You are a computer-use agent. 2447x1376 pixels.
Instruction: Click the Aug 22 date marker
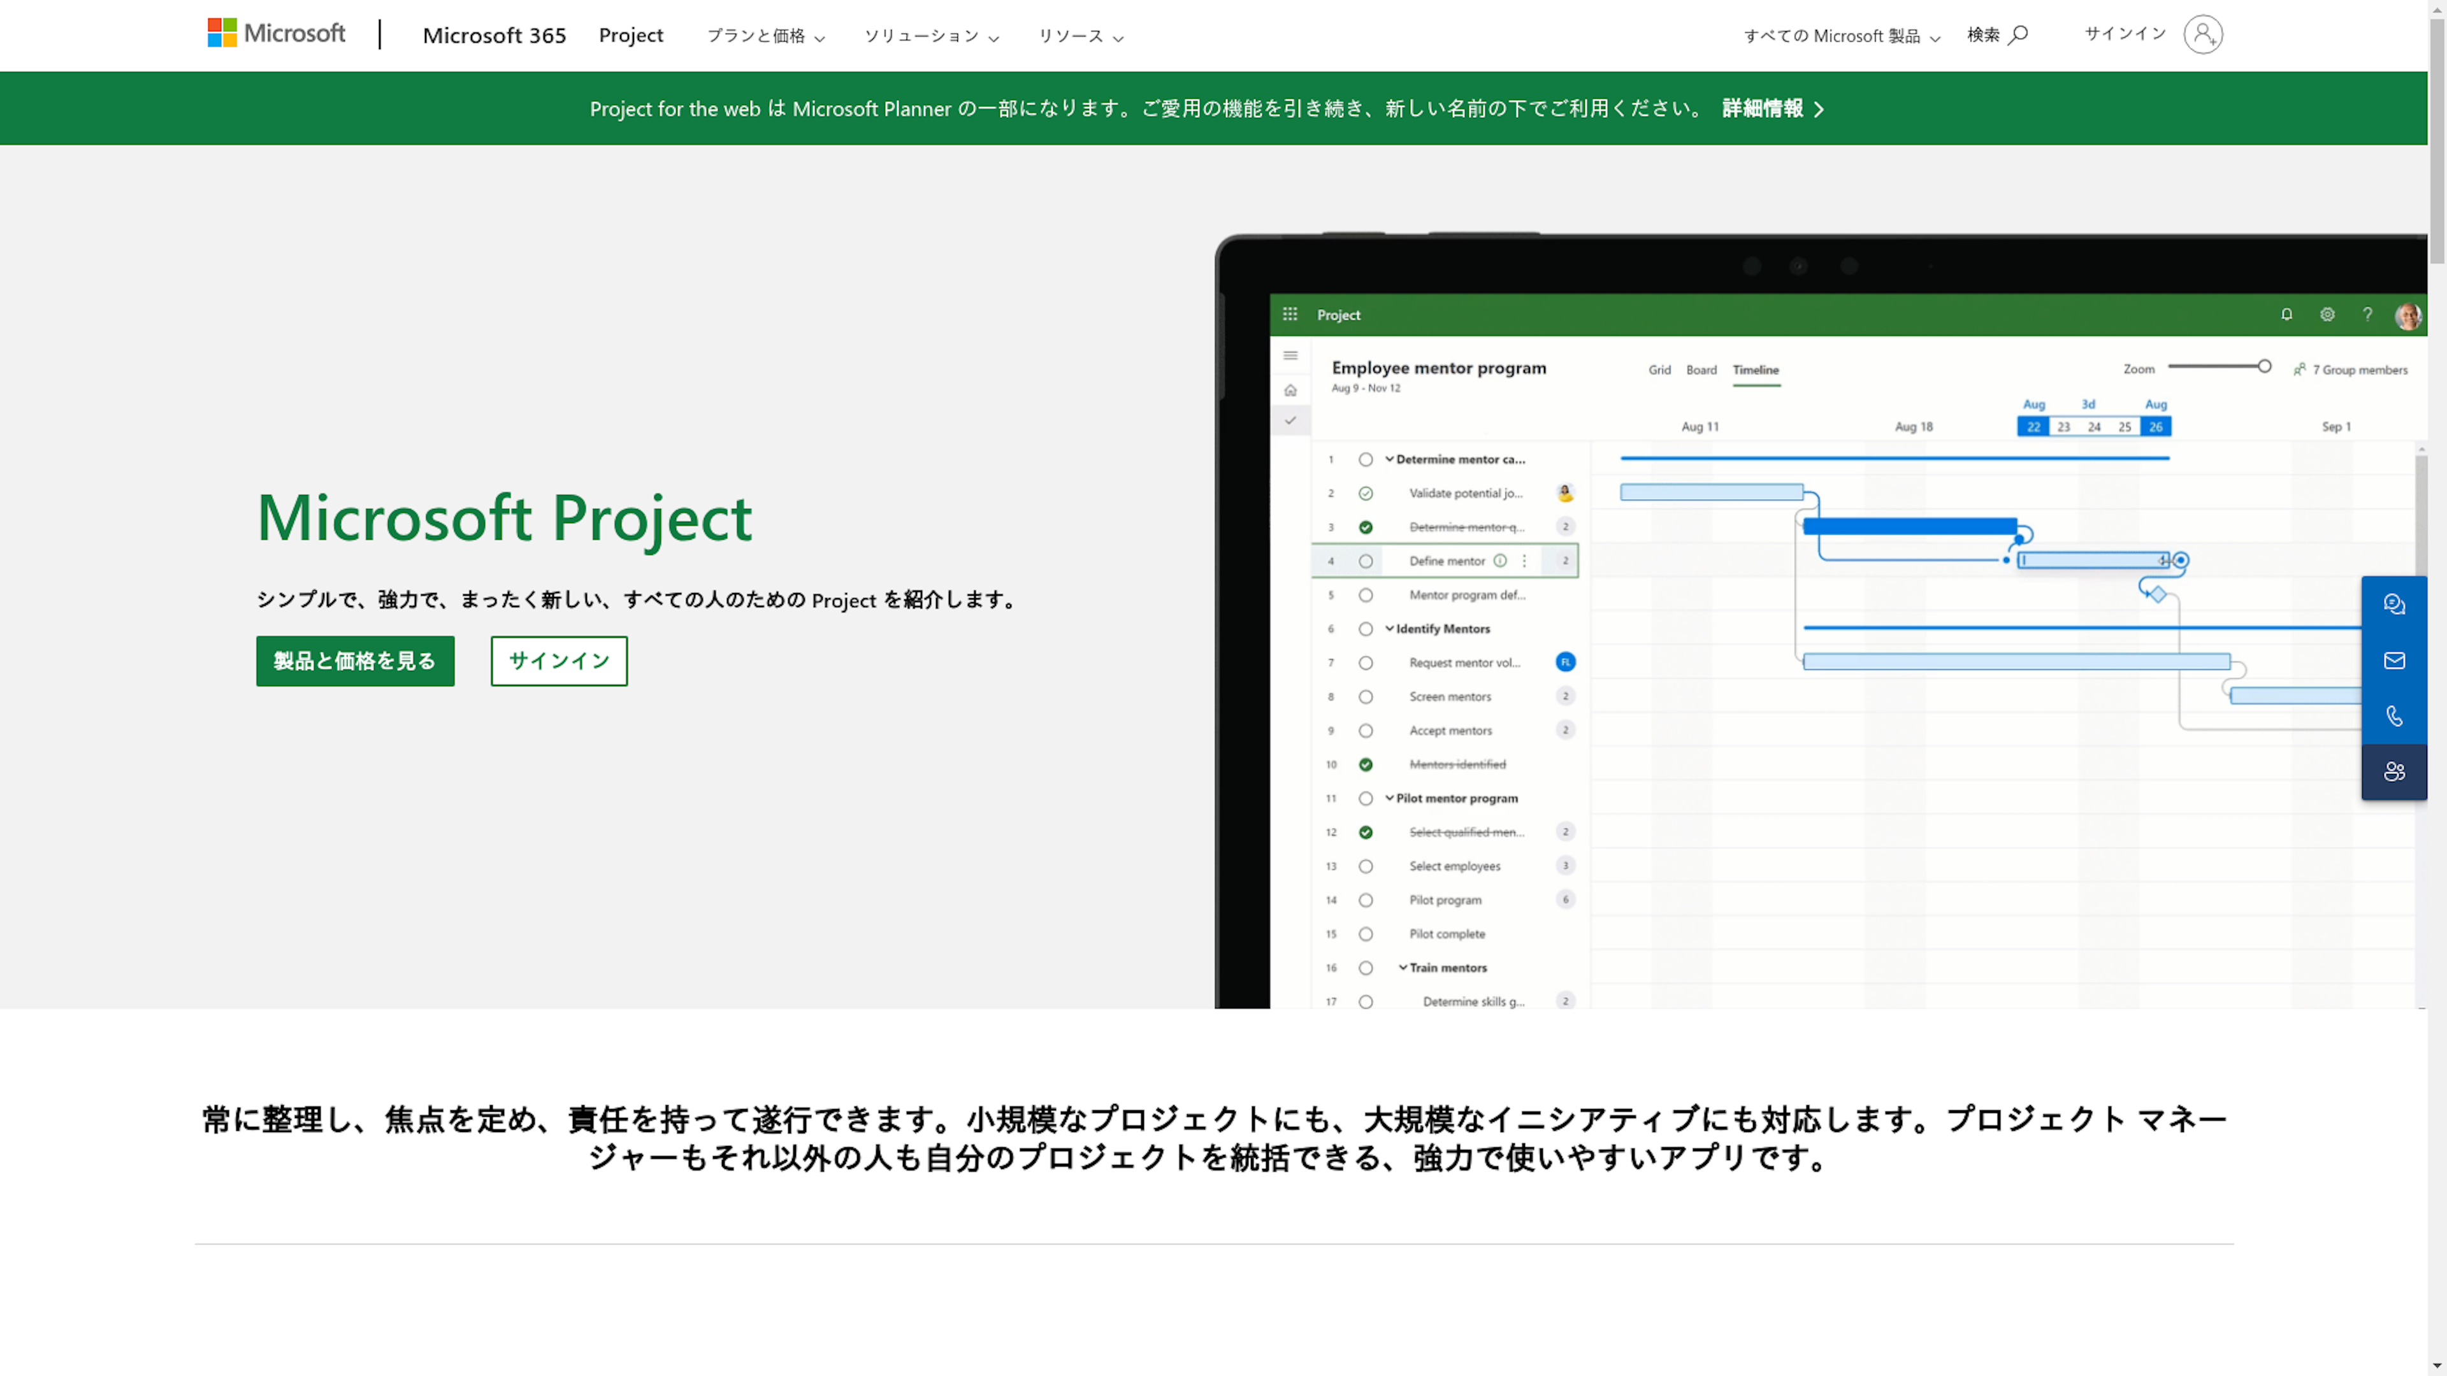coord(2033,426)
